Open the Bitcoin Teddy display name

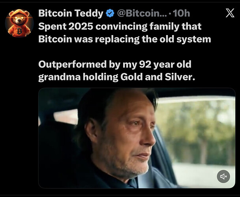click(x=71, y=13)
